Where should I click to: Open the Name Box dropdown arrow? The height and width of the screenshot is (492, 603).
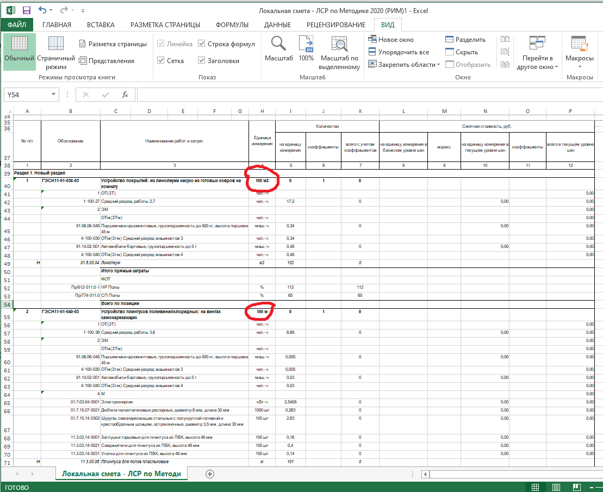click(x=53, y=95)
